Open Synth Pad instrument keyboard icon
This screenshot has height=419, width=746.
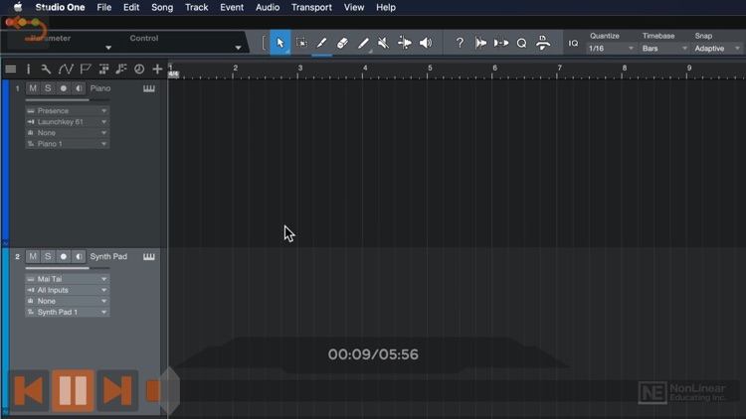click(149, 256)
